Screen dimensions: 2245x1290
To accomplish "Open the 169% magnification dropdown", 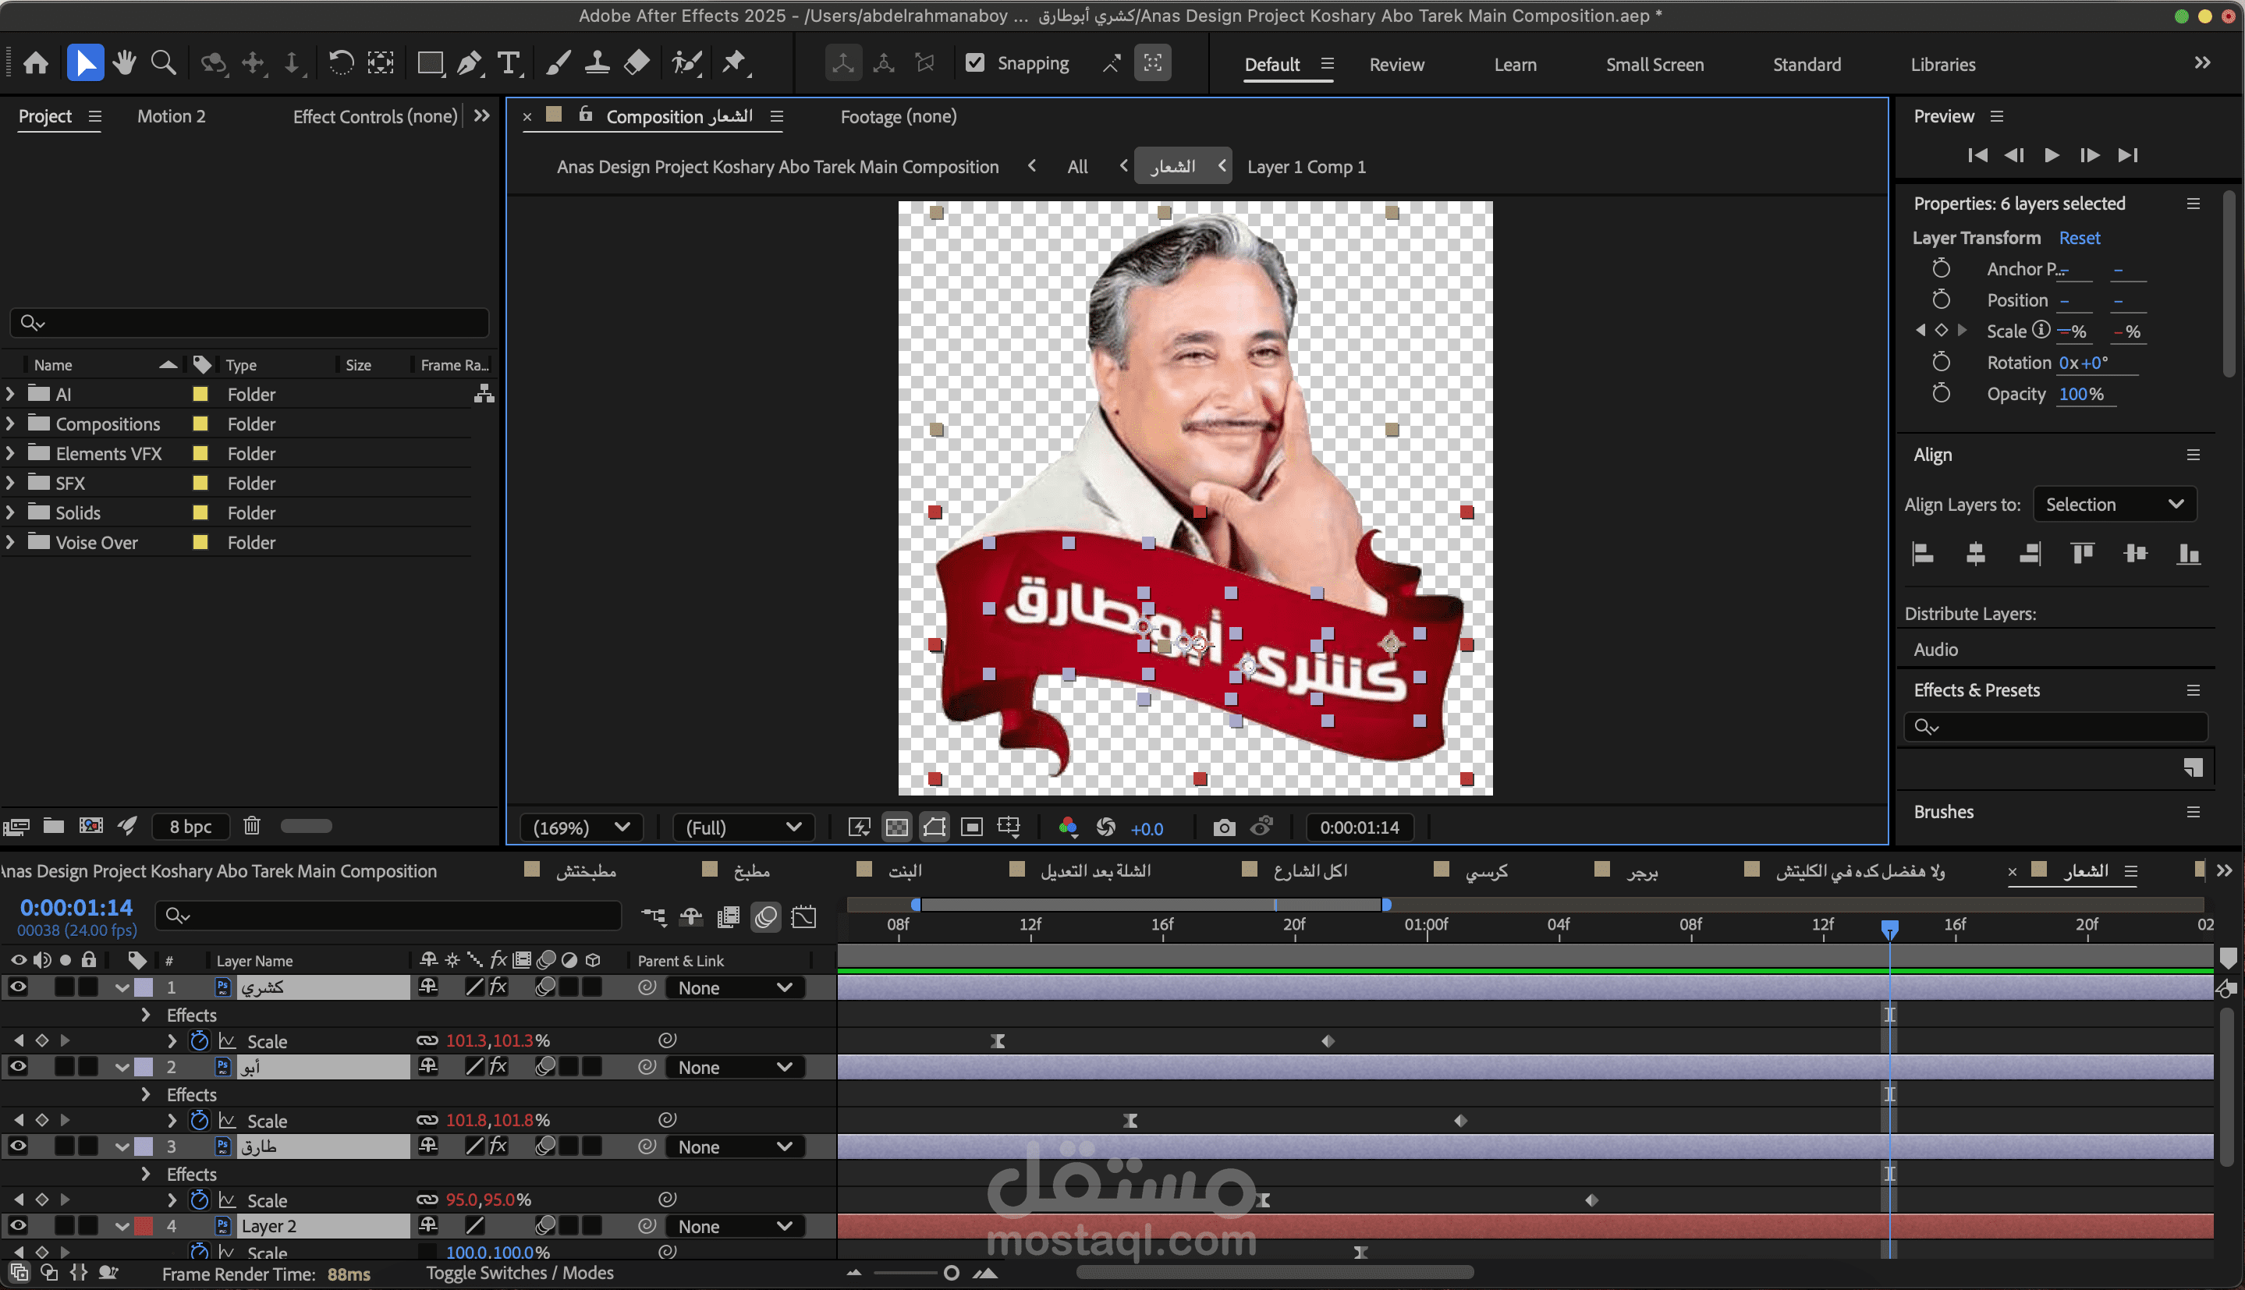I will click(581, 828).
